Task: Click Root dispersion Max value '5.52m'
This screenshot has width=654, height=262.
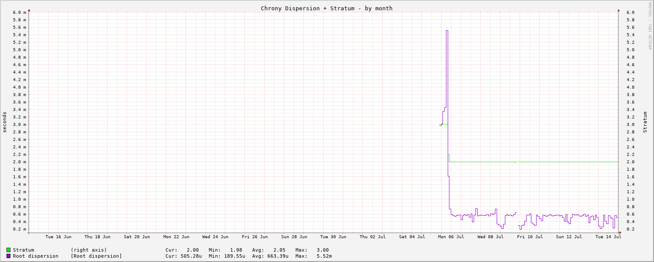Action: point(324,256)
